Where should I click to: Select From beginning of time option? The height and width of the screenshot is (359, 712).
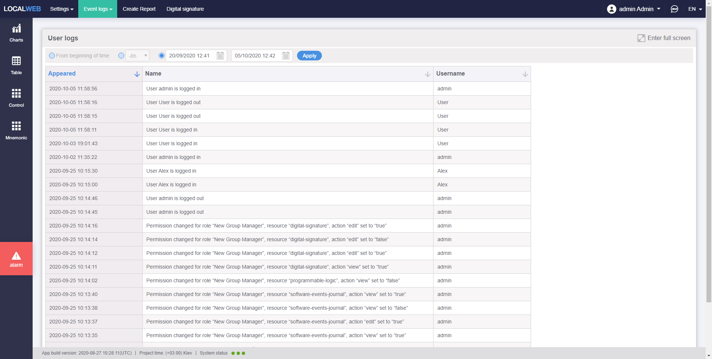coord(52,56)
